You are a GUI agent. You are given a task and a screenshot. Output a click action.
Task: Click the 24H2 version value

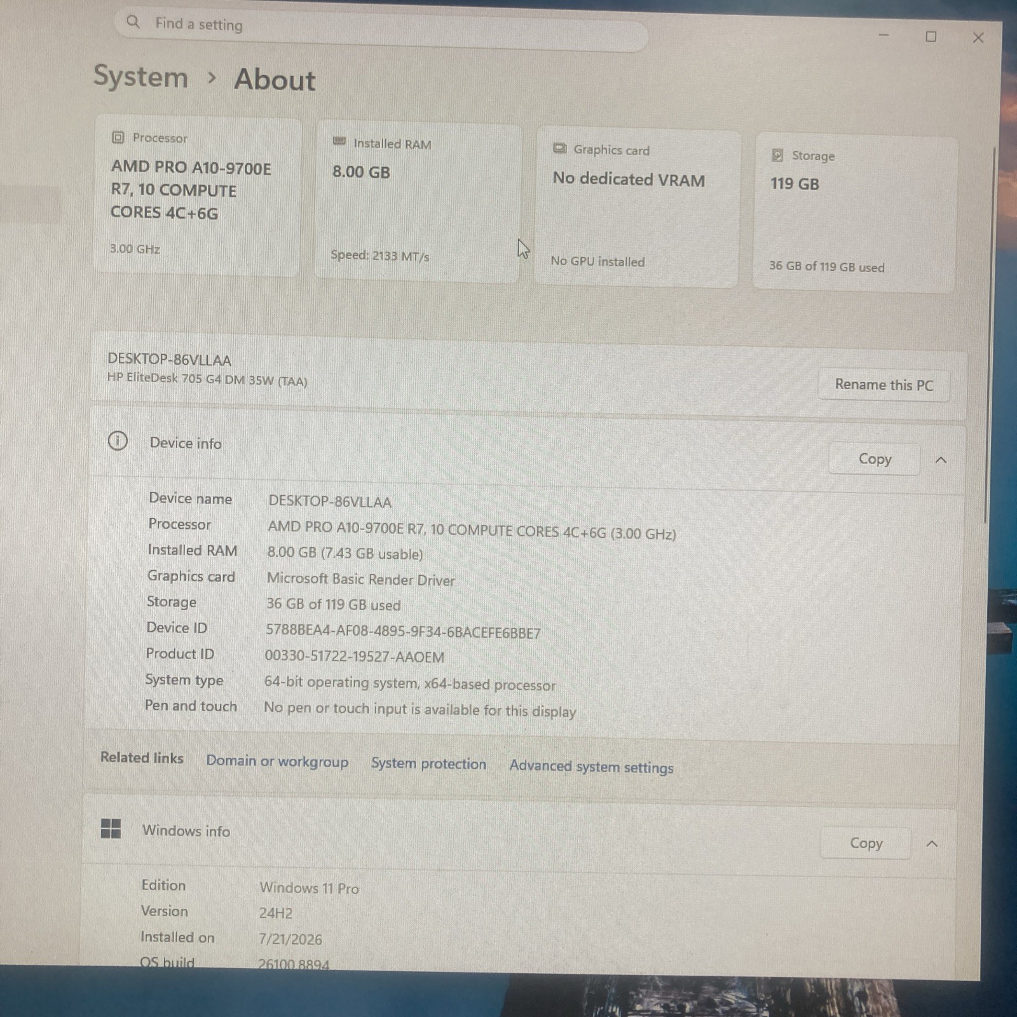(276, 913)
